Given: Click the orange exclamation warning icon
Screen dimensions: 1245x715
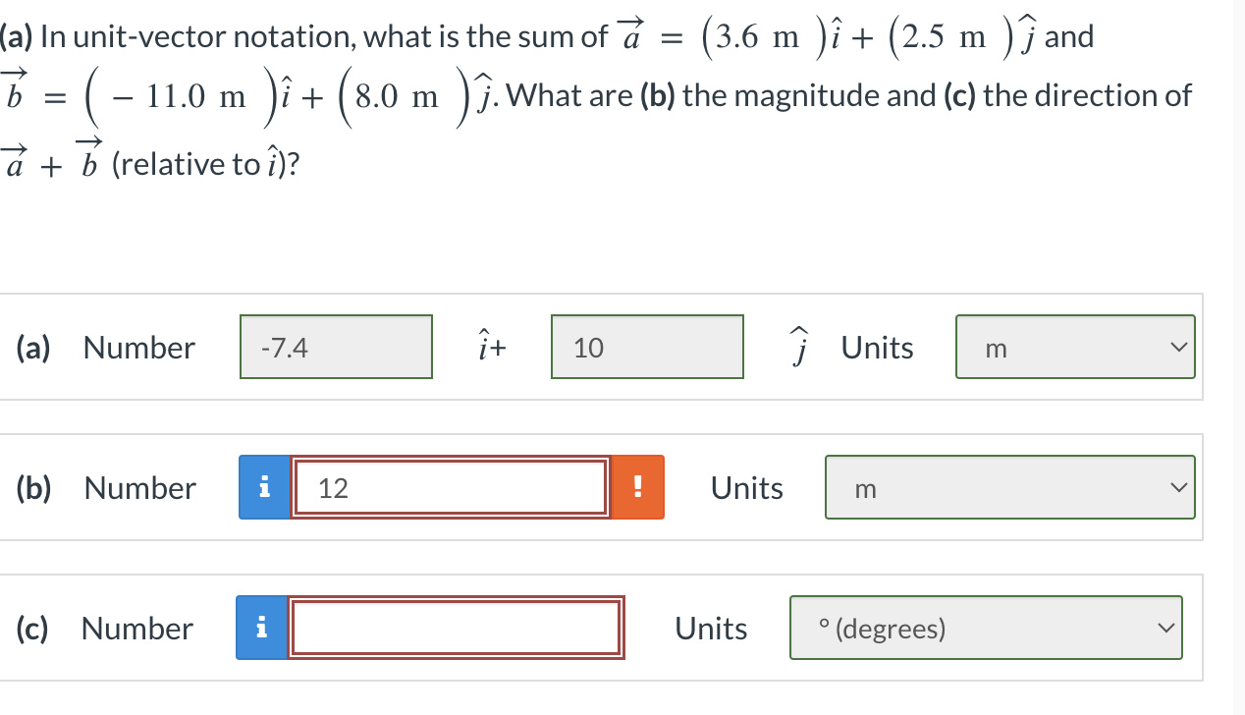Looking at the screenshot, I should coord(638,487).
